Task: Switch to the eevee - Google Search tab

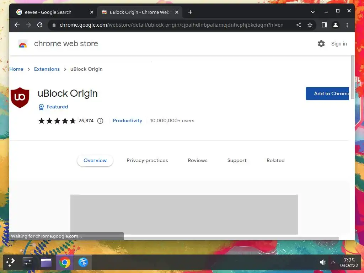Action: (x=48, y=12)
